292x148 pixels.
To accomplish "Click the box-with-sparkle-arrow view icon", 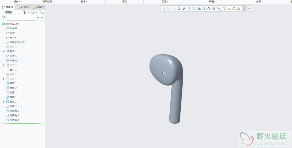I will coord(209,9).
